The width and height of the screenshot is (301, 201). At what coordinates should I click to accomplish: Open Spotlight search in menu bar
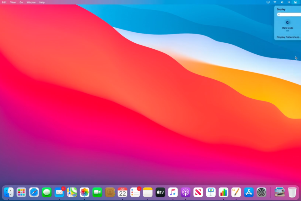click(x=289, y=2)
